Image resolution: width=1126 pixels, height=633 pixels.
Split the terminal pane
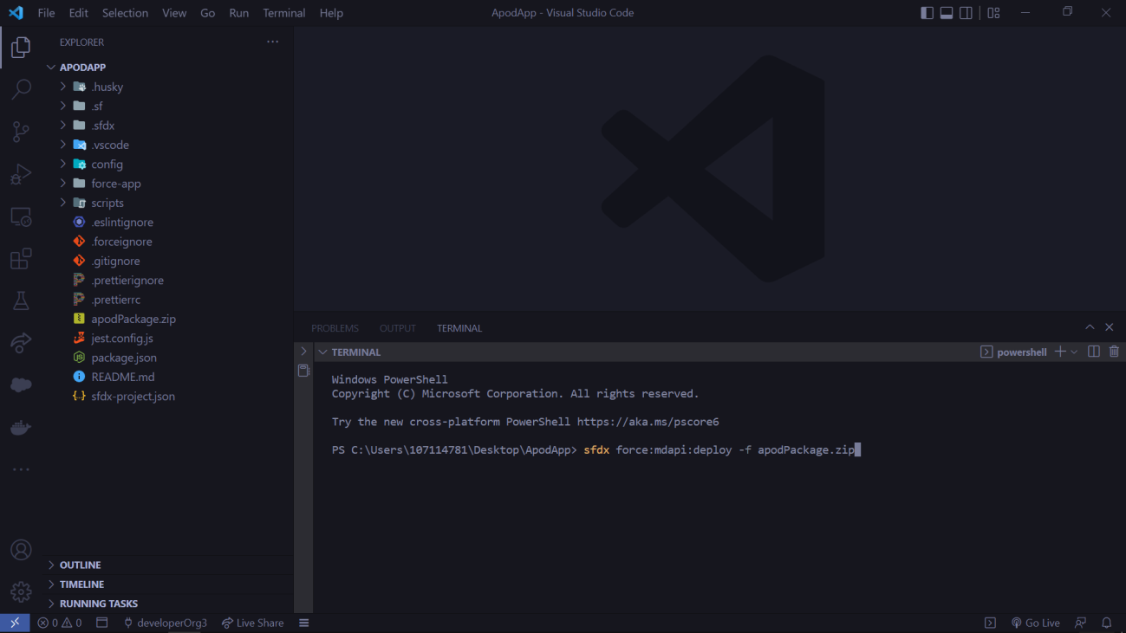[x=1093, y=352]
